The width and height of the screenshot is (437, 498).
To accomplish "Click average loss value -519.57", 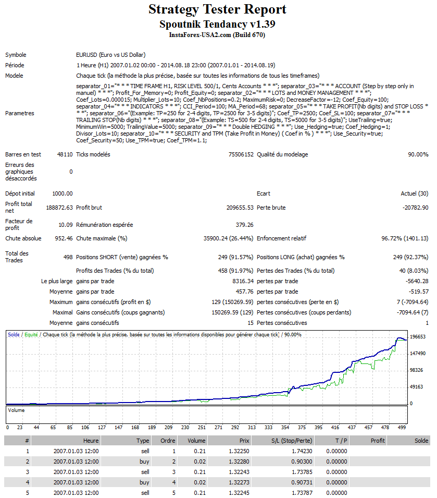I will point(418,292).
